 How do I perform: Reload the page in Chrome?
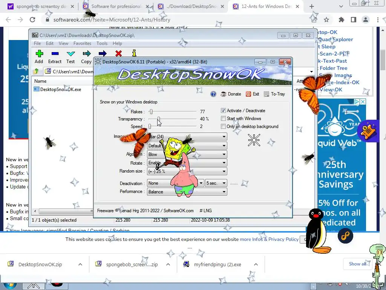(32, 20)
